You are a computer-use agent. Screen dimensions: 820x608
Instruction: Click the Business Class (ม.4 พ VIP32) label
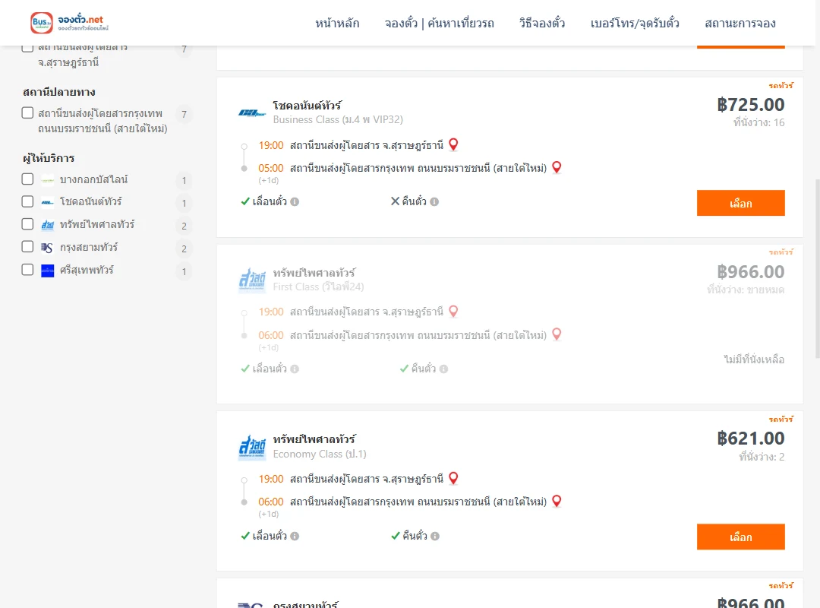click(x=338, y=119)
